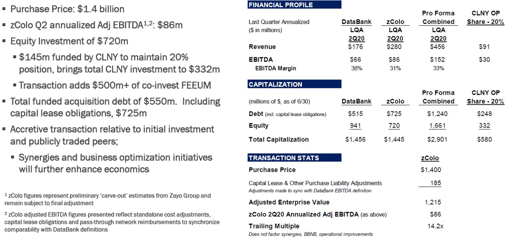Click the zColo equity value 720
Screen dimensions: 506x238
pyautogui.click(x=394, y=126)
